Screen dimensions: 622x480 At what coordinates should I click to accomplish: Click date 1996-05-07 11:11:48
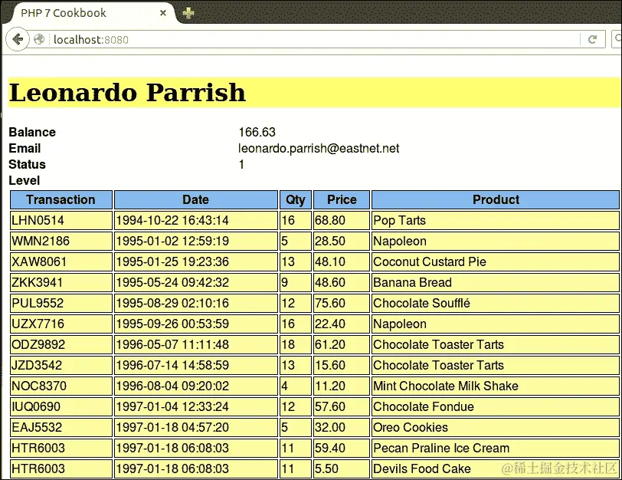196,344
